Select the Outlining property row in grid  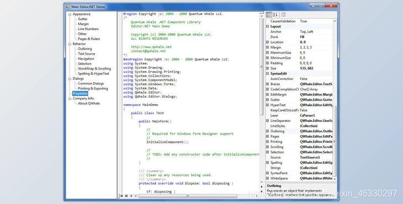point(299,131)
